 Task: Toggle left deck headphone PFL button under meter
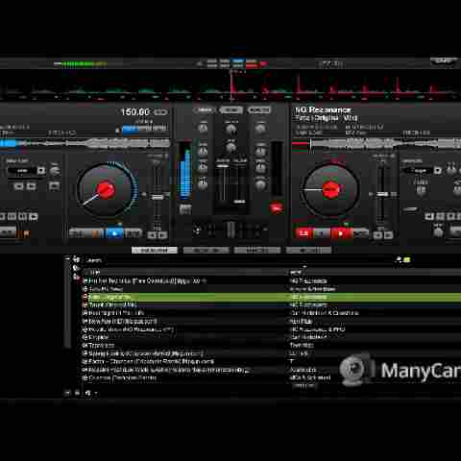click(x=185, y=209)
